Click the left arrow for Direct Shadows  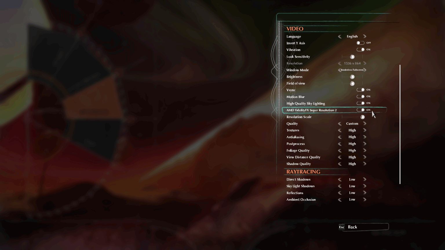[340, 179]
